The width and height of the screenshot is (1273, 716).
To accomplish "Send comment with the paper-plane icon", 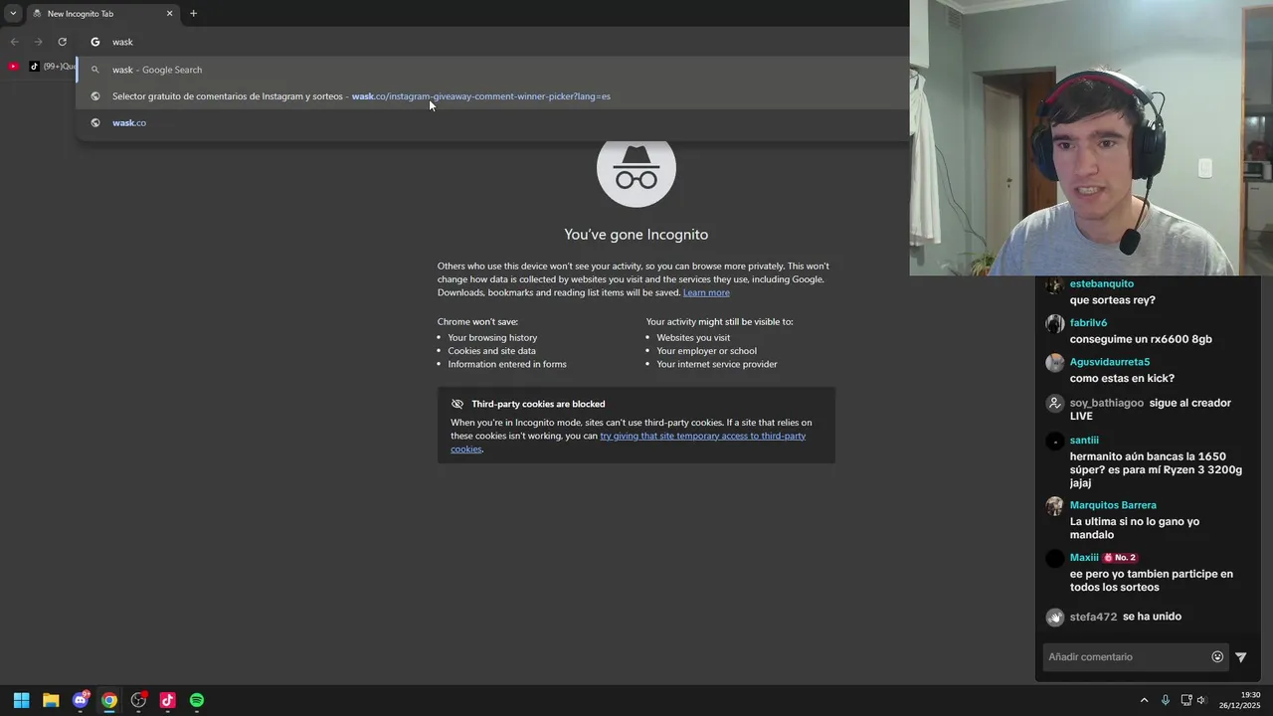I will tap(1240, 657).
